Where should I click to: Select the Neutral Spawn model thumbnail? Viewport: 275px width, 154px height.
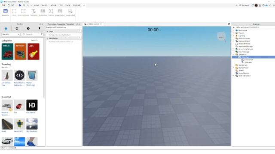(x=7, y=105)
